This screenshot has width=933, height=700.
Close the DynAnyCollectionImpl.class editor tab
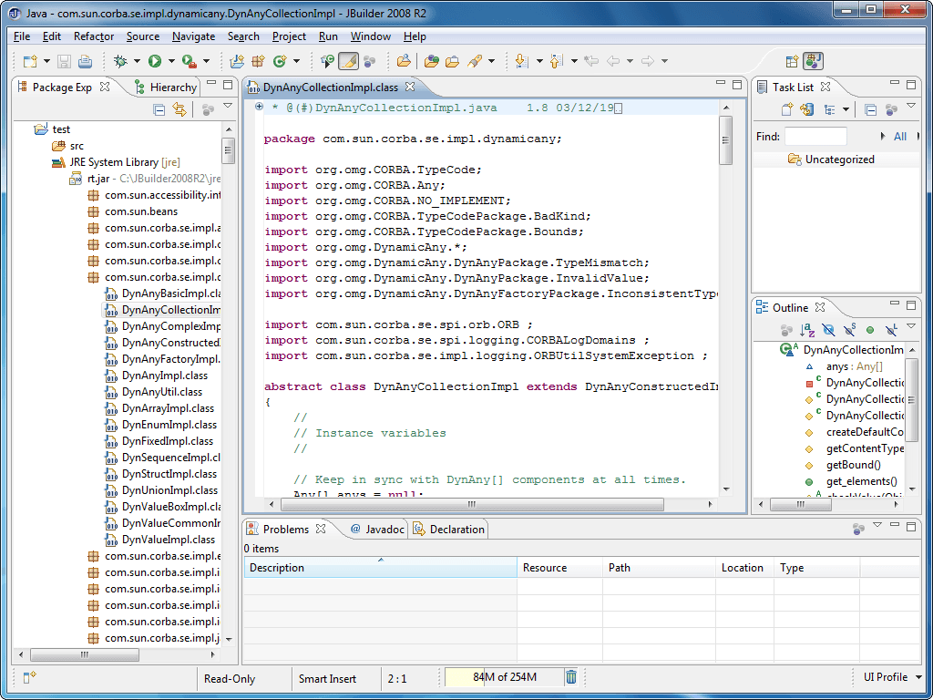coord(409,87)
